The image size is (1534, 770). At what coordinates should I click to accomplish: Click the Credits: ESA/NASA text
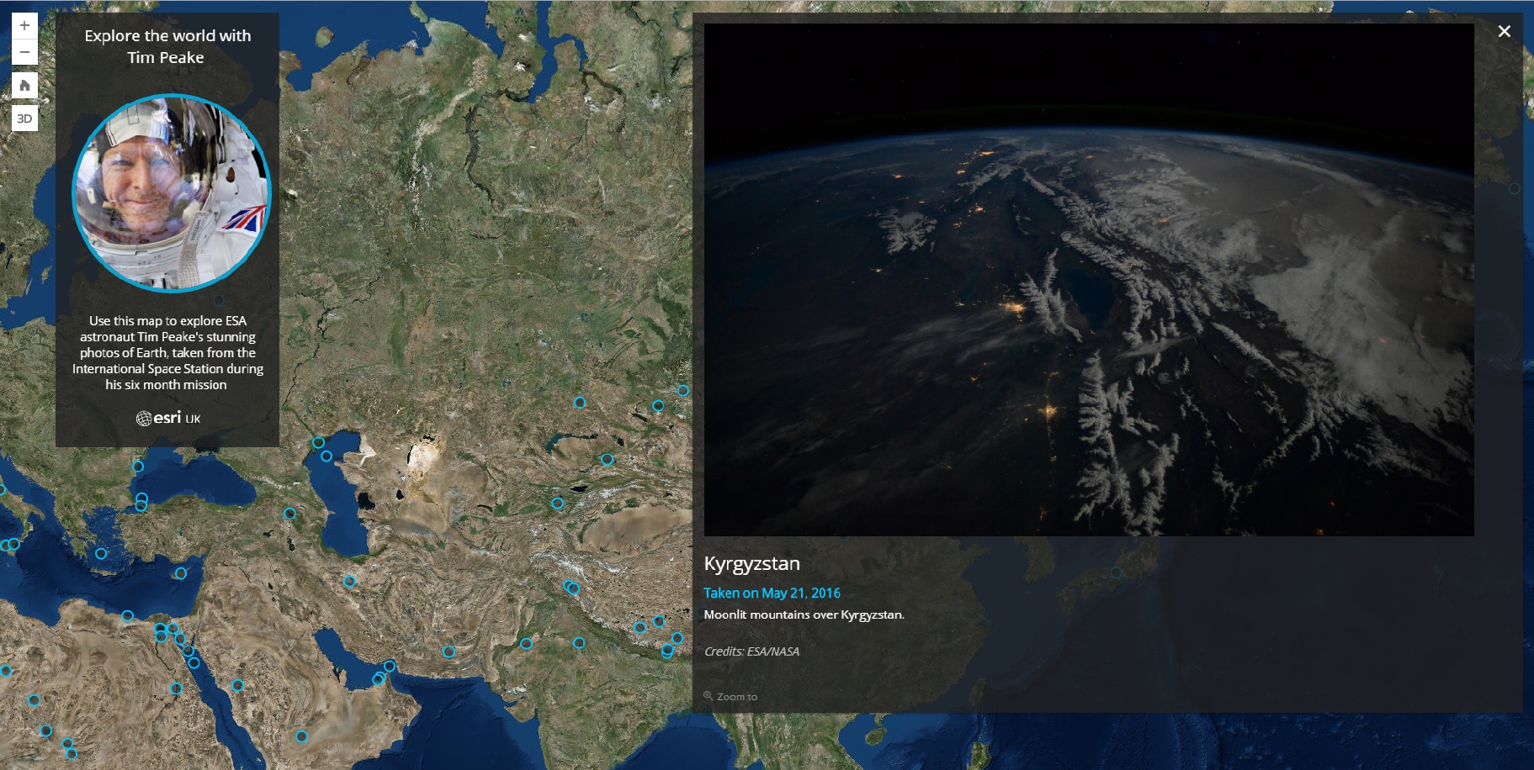(x=751, y=651)
